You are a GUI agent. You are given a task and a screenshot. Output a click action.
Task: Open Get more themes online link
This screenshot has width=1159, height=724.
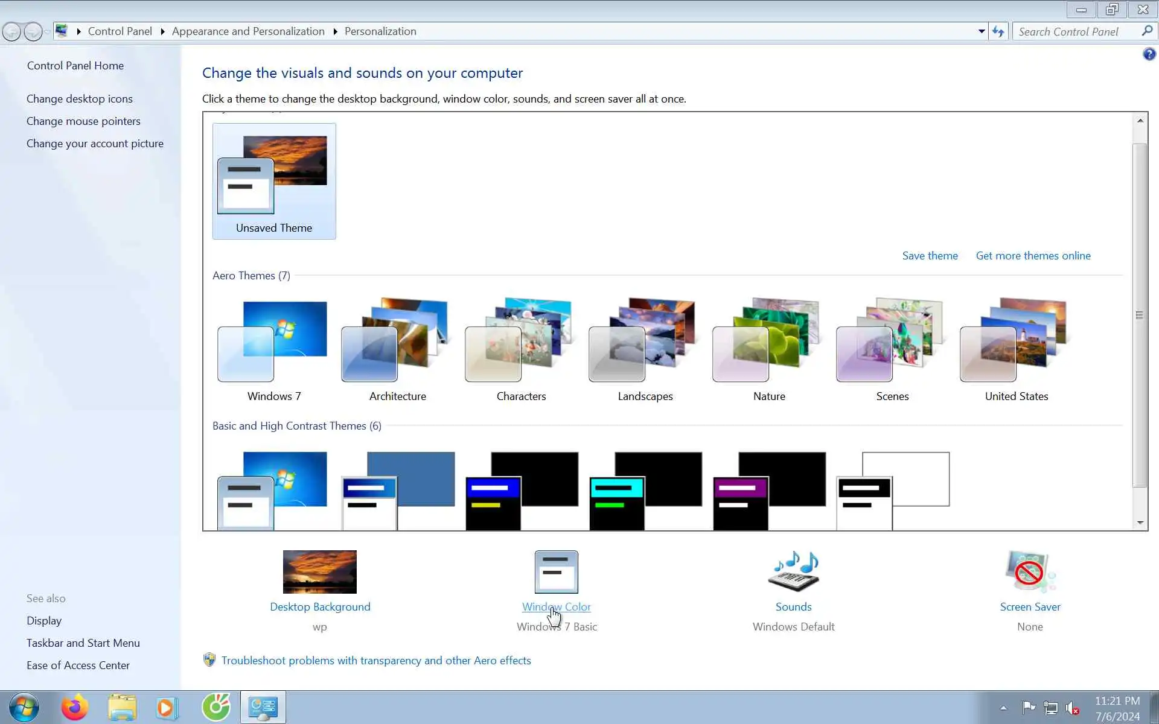point(1033,256)
